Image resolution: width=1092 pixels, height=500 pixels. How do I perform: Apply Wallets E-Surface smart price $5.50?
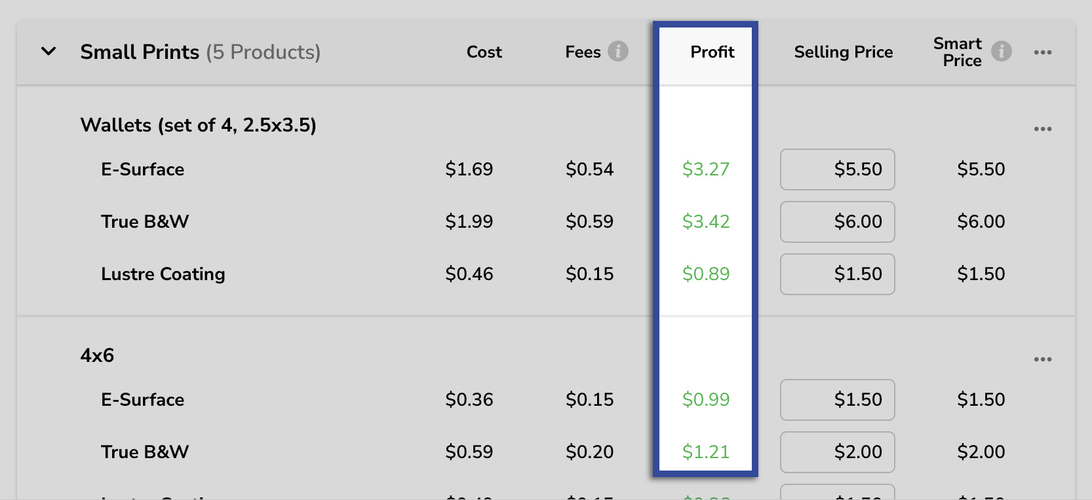981,170
